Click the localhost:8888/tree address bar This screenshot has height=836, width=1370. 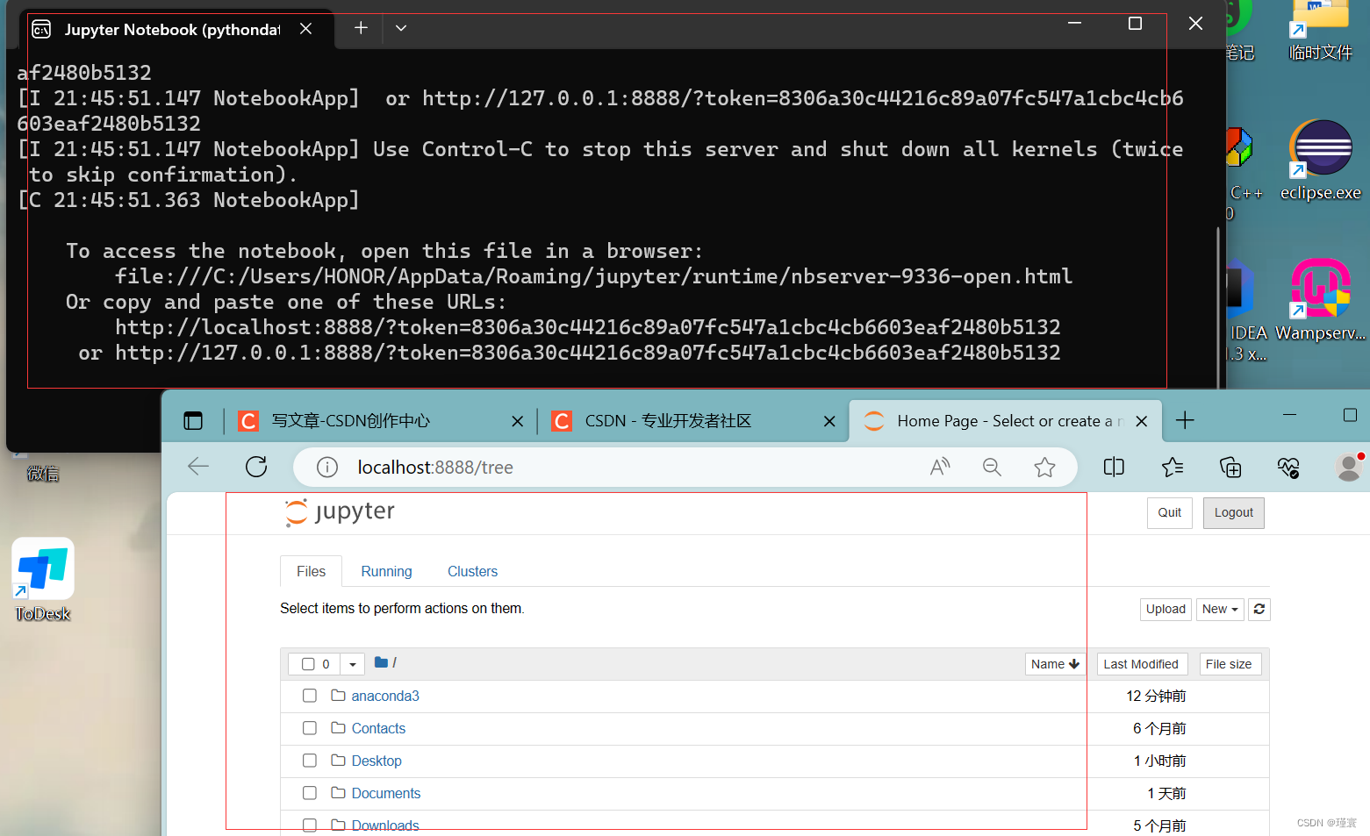(x=434, y=467)
